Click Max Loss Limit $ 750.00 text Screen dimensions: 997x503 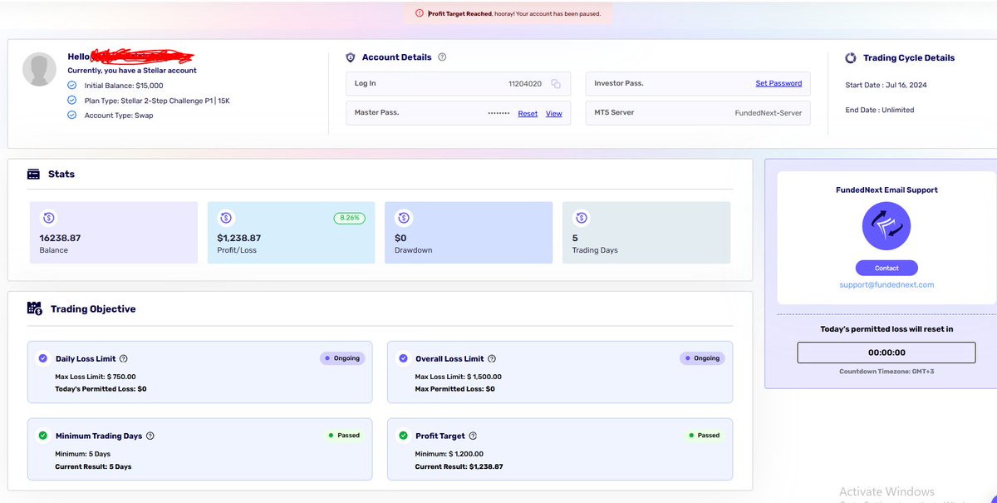point(95,377)
